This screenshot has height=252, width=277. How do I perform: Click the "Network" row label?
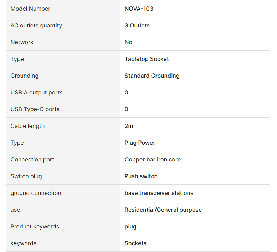pos(22,42)
